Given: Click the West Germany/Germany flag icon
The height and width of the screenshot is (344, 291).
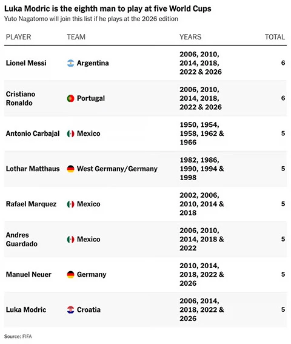Looking at the screenshot, I should (x=70, y=169).
